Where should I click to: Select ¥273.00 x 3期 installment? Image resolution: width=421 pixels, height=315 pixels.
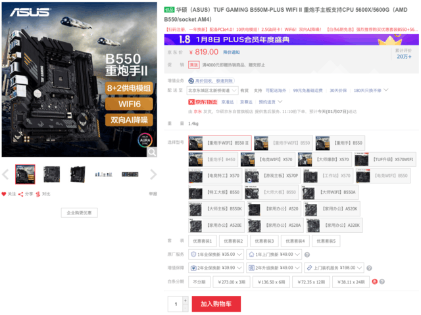[232, 282]
